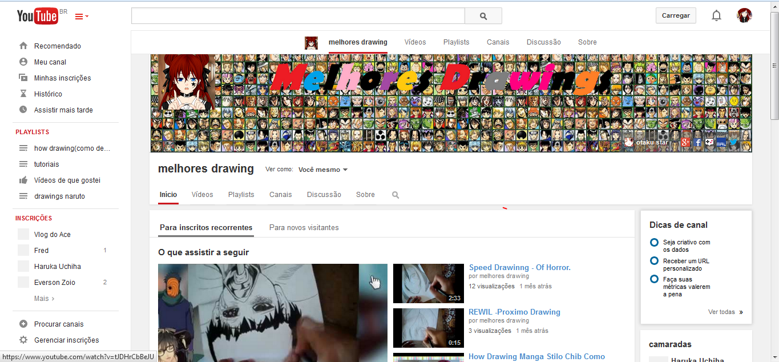Select Para novos visitantes tab

coord(304,227)
